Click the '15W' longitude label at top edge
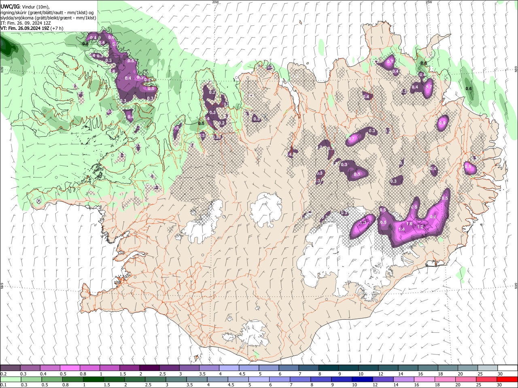Image resolution: width=518 pixels, height=388 pixels. pos(429,2)
